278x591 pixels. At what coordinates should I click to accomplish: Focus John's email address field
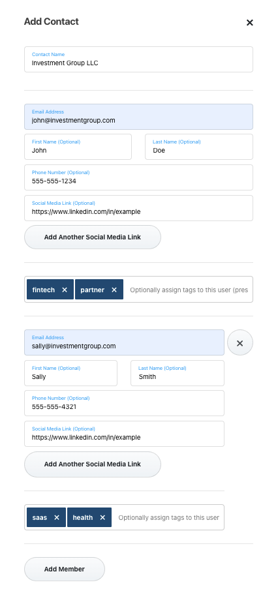coord(138,117)
